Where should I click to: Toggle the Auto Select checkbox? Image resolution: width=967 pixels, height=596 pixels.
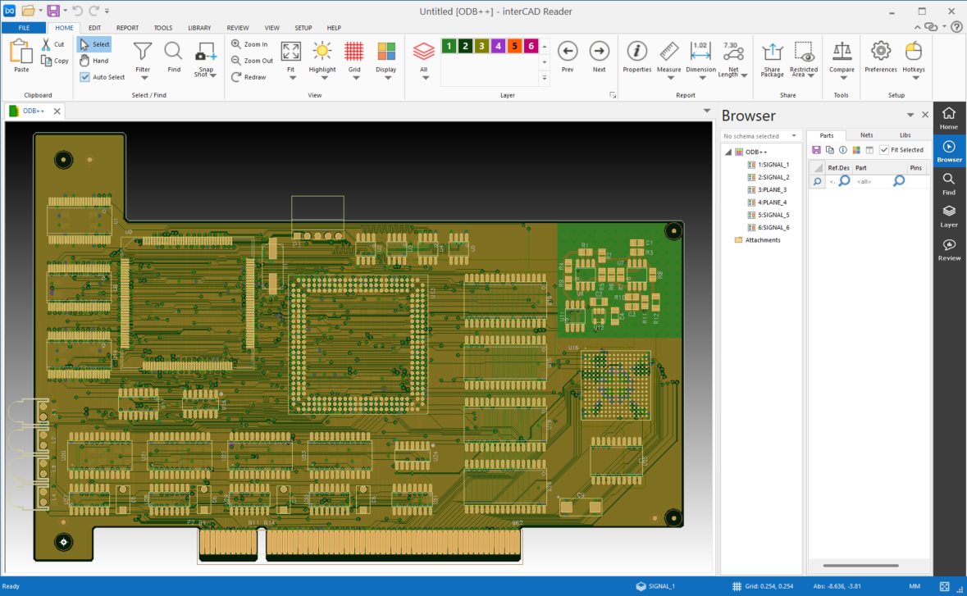coord(85,77)
